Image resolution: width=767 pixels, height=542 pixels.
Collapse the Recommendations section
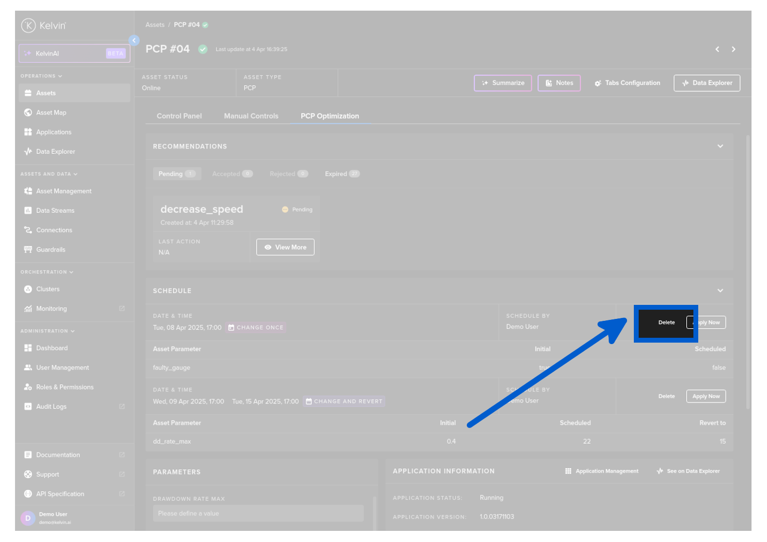coord(720,146)
